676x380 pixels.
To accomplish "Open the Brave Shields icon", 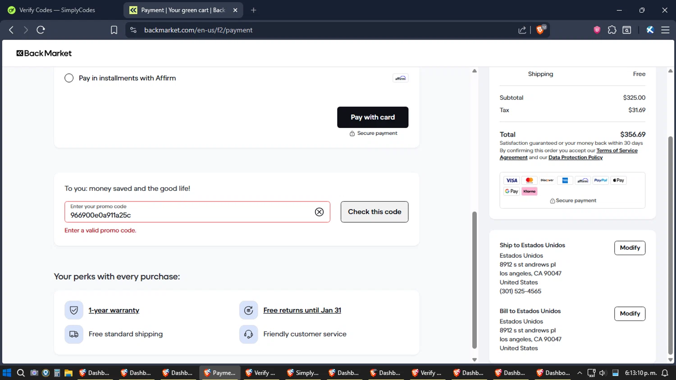I will [x=540, y=30].
